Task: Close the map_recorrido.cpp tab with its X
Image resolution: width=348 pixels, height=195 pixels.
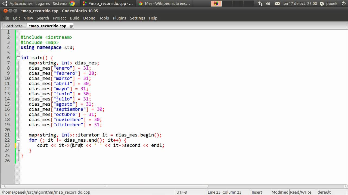Action: pos(71,26)
